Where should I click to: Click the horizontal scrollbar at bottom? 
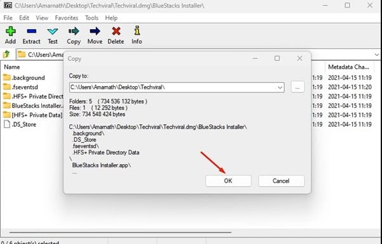[x=121, y=233]
